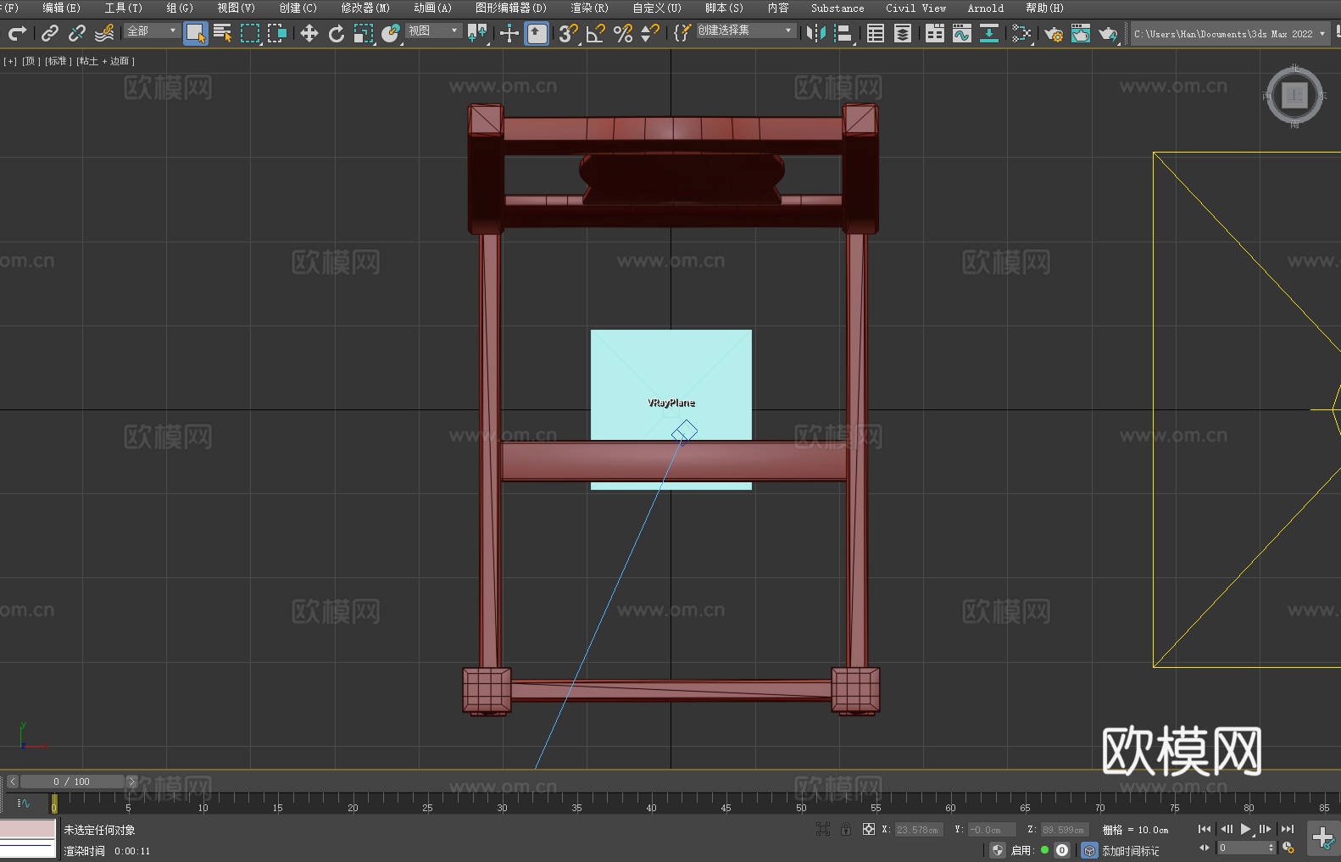Select the Link objects tool
The width and height of the screenshot is (1341, 862).
click(50, 33)
